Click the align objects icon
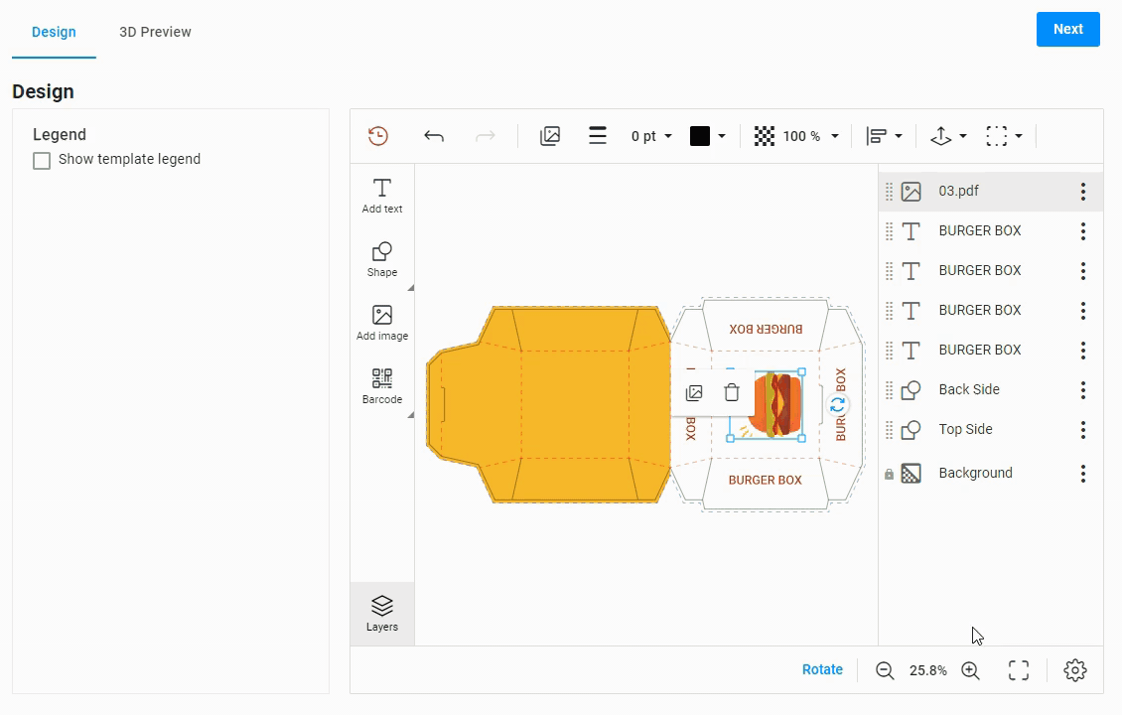This screenshot has height=715, width=1122. tap(877, 136)
